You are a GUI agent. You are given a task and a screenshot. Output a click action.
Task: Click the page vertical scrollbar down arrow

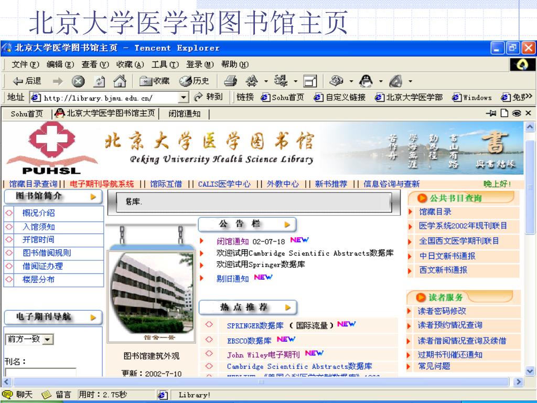(530, 371)
